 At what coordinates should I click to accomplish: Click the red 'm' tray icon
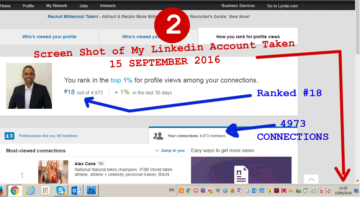tap(196, 191)
